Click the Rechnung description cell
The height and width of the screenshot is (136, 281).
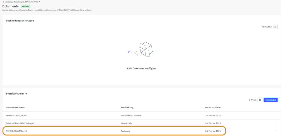(126, 131)
